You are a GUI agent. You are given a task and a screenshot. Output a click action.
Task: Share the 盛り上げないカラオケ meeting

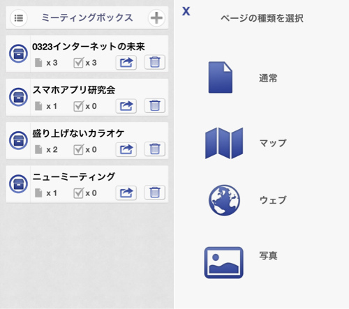coord(126,149)
